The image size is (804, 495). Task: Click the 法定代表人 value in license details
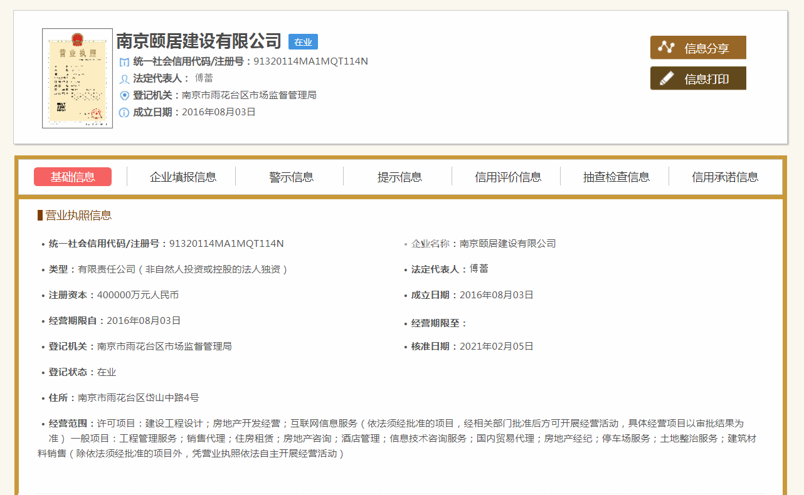[x=479, y=269]
